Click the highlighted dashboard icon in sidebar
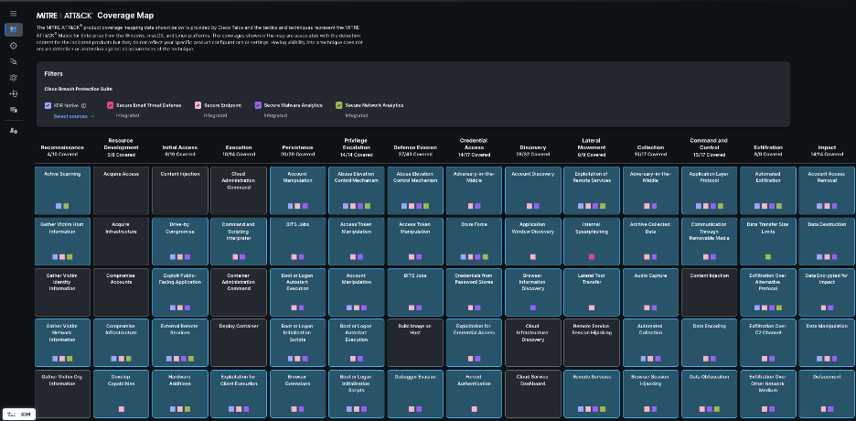856x421 pixels. [x=13, y=29]
